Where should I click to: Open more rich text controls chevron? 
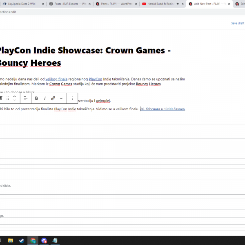pyautogui.click(x=61, y=98)
